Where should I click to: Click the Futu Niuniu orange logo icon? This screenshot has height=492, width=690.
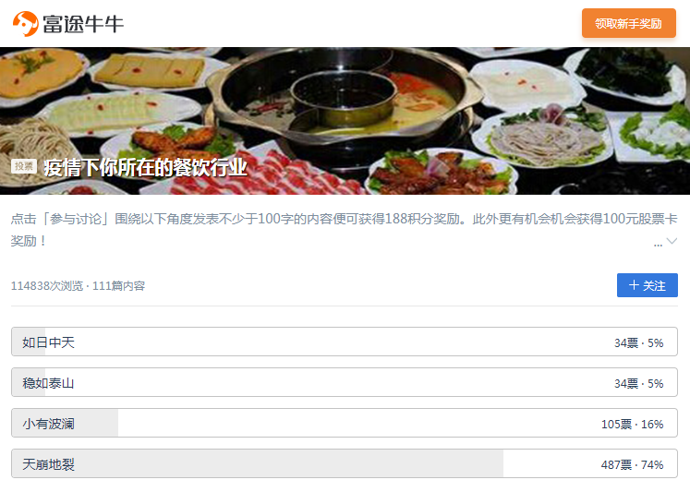25,23
